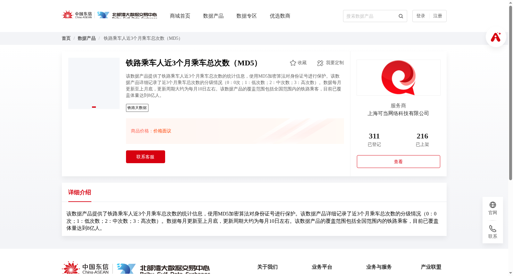Click the 铁路大数据 tag
Viewport: 513px width, 276px height.
(137, 108)
